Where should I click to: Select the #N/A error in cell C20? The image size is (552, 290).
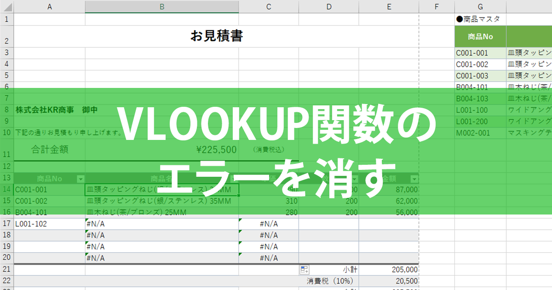pyautogui.click(x=269, y=258)
